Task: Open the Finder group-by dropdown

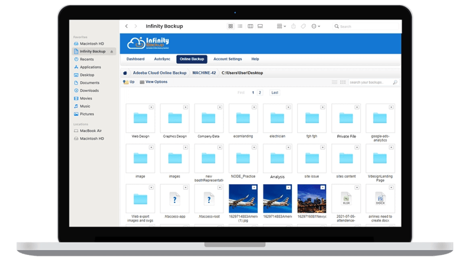Action: (281, 26)
